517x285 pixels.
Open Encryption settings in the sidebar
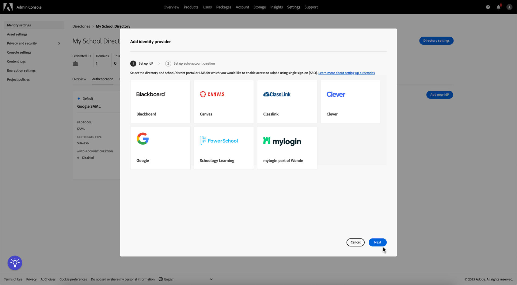pyautogui.click(x=21, y=71)
